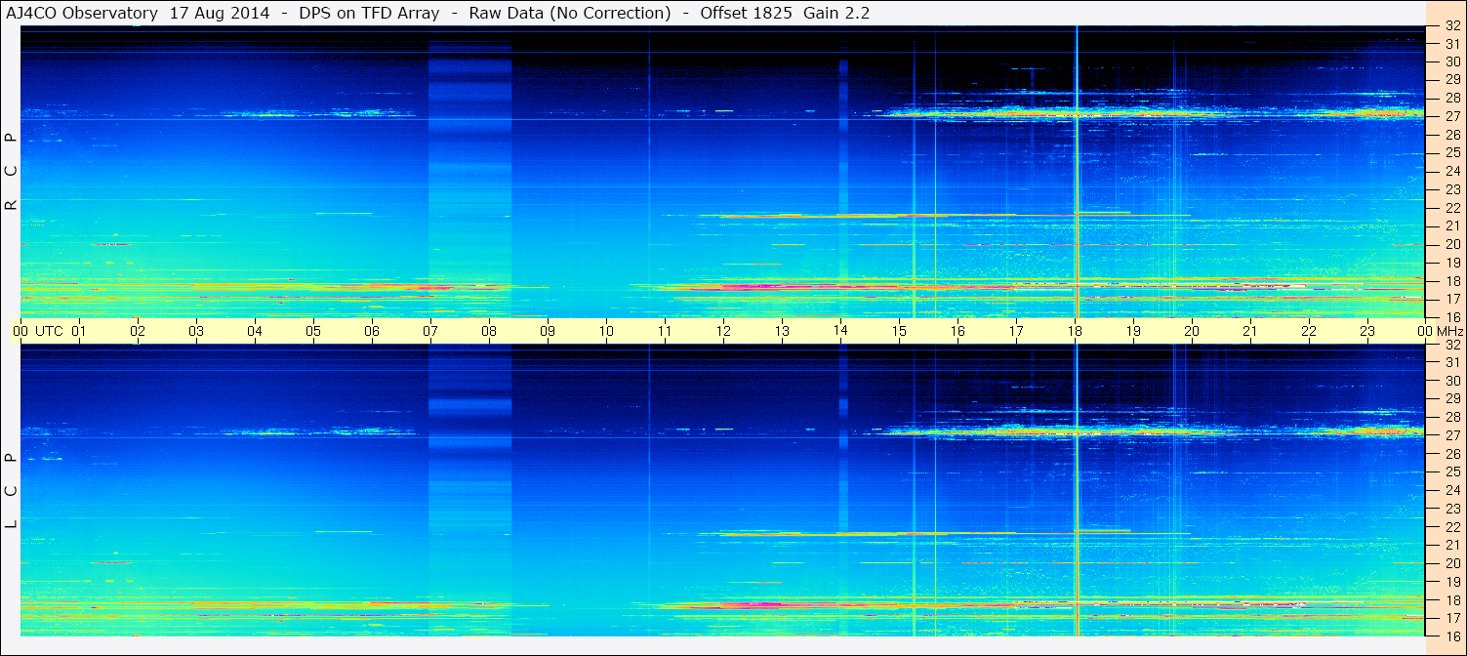
Task: Select the 22 hour tick on time axis
Action: (x=1309, y=331)
